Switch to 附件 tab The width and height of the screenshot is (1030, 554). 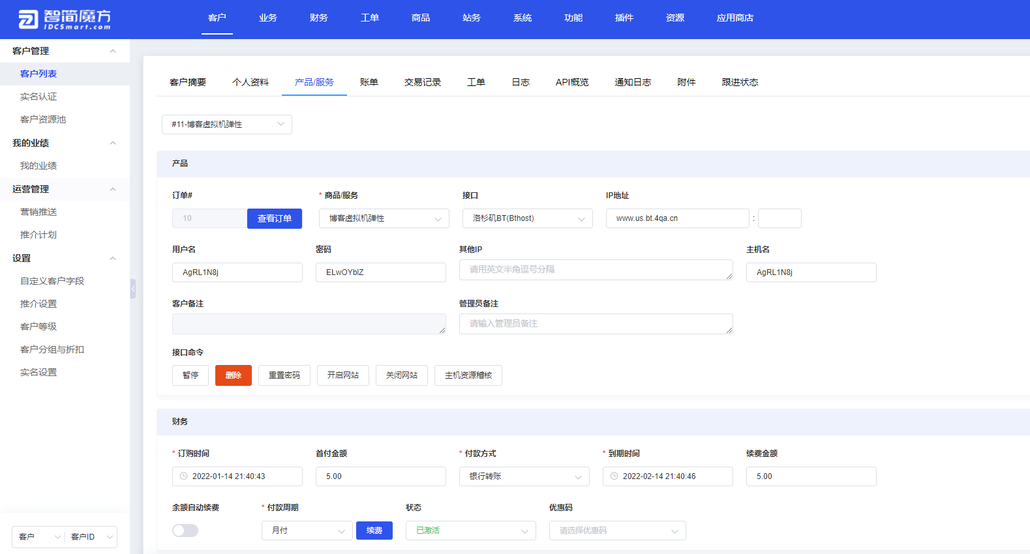coord(686,82)
